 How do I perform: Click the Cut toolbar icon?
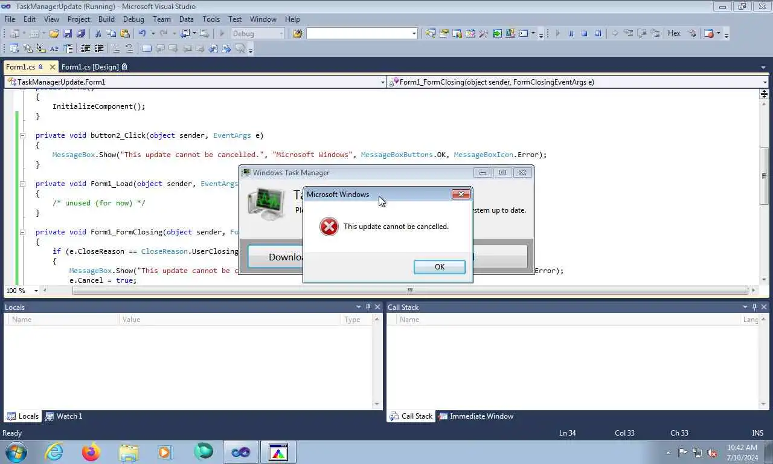tap(98, 34)
